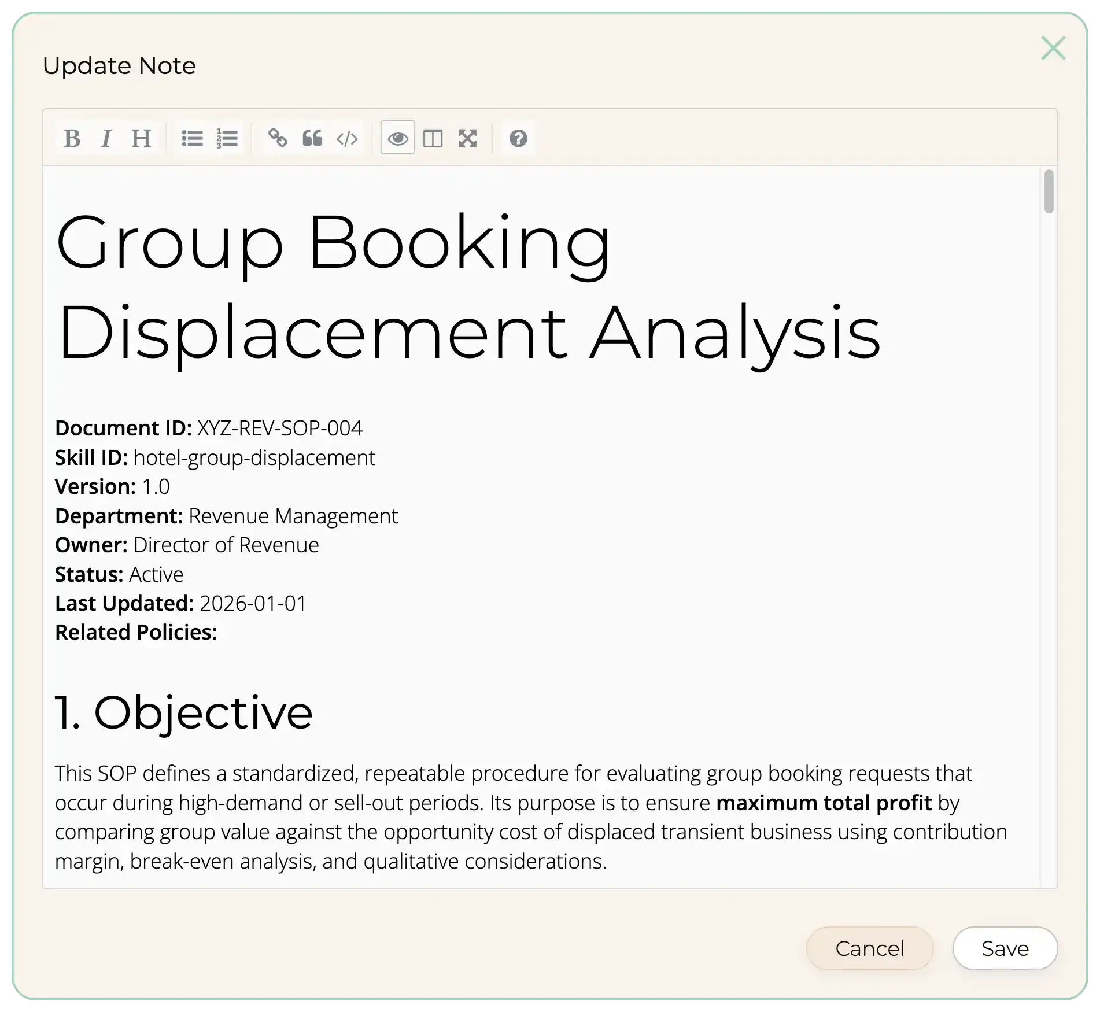Insert a heading with H icon

point(141,138)
